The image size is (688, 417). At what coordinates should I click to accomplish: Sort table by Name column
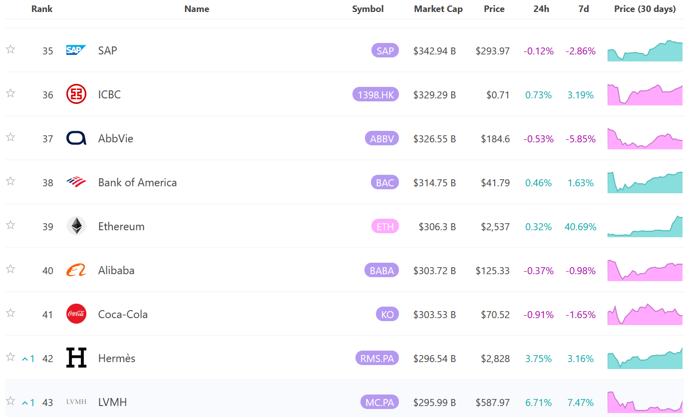pyautogui.click(x=197, y=9)
